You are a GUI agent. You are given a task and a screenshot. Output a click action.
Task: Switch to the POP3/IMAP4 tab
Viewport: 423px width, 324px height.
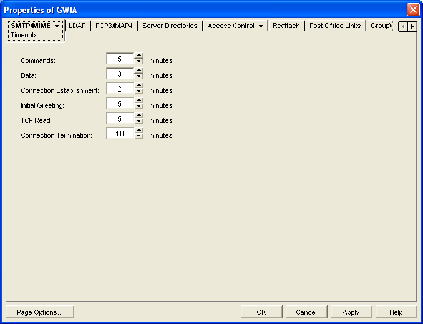(114, 26)
